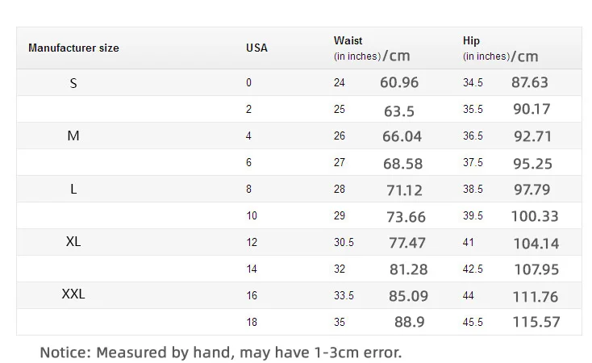Click the measured by hand notice text
592x363 pixels.
pyautogui.click(x=221, y=353)
